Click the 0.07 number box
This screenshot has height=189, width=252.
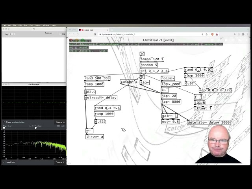tap(190, 83)
